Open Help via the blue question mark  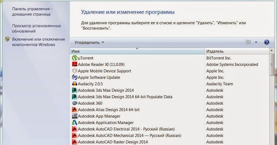click(x=266, y=42)
